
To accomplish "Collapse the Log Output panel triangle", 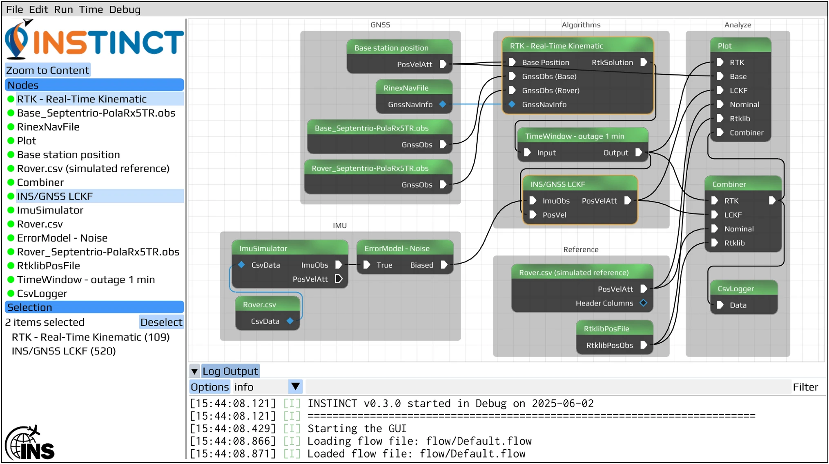I will click(194, 371).
